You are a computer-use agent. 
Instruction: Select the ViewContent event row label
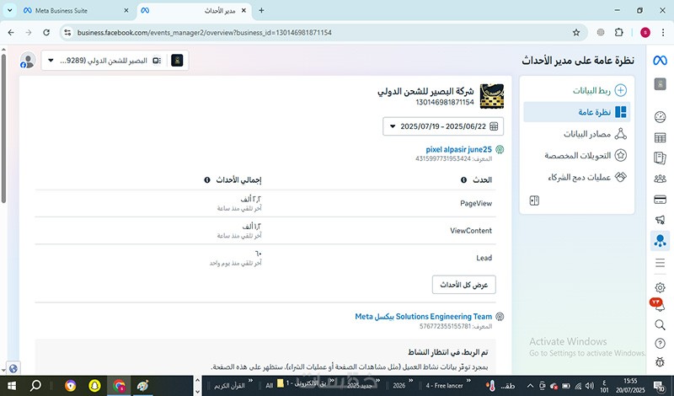click(471, 231)
